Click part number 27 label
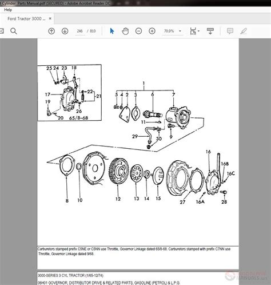This screenshot has height=285, width=271. (x=182, y=202)
